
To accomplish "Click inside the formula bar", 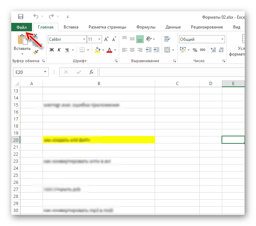I will (x=172, y=72).
